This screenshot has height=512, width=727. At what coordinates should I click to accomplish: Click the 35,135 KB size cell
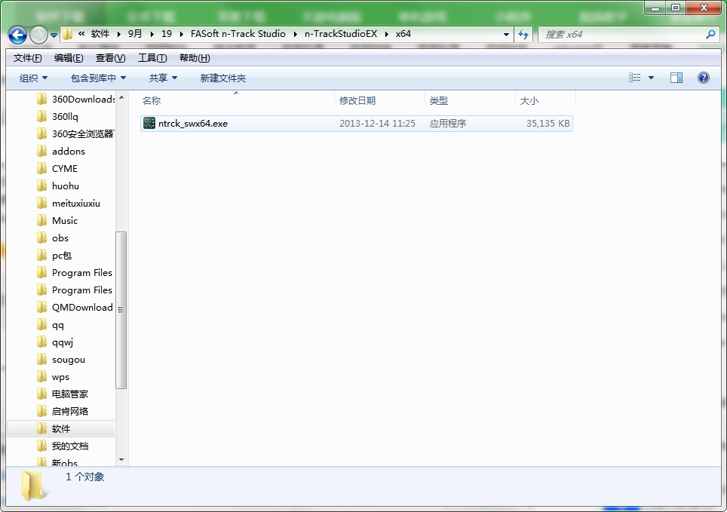548,124
